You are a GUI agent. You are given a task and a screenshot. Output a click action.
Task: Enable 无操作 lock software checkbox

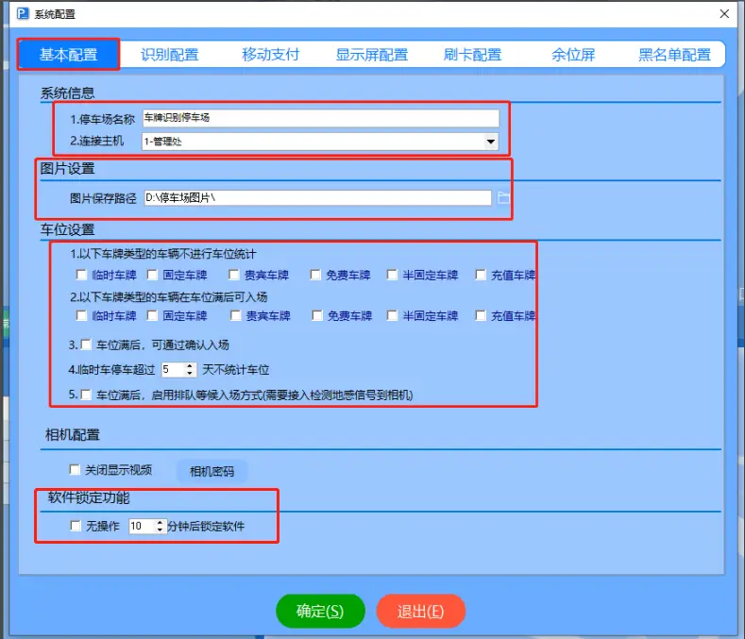pos(76,526)
